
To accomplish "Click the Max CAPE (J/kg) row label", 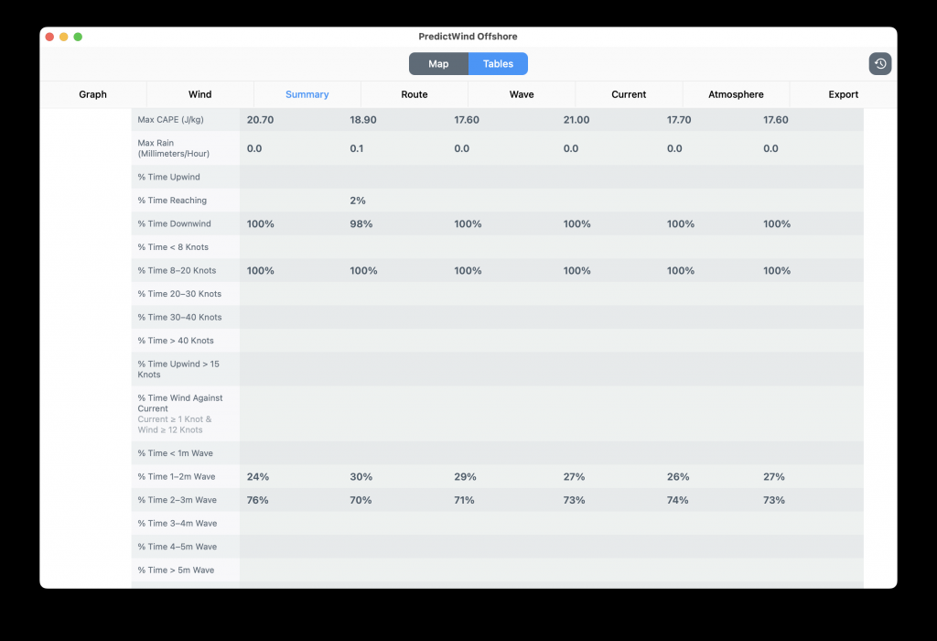I will point(168,120).
